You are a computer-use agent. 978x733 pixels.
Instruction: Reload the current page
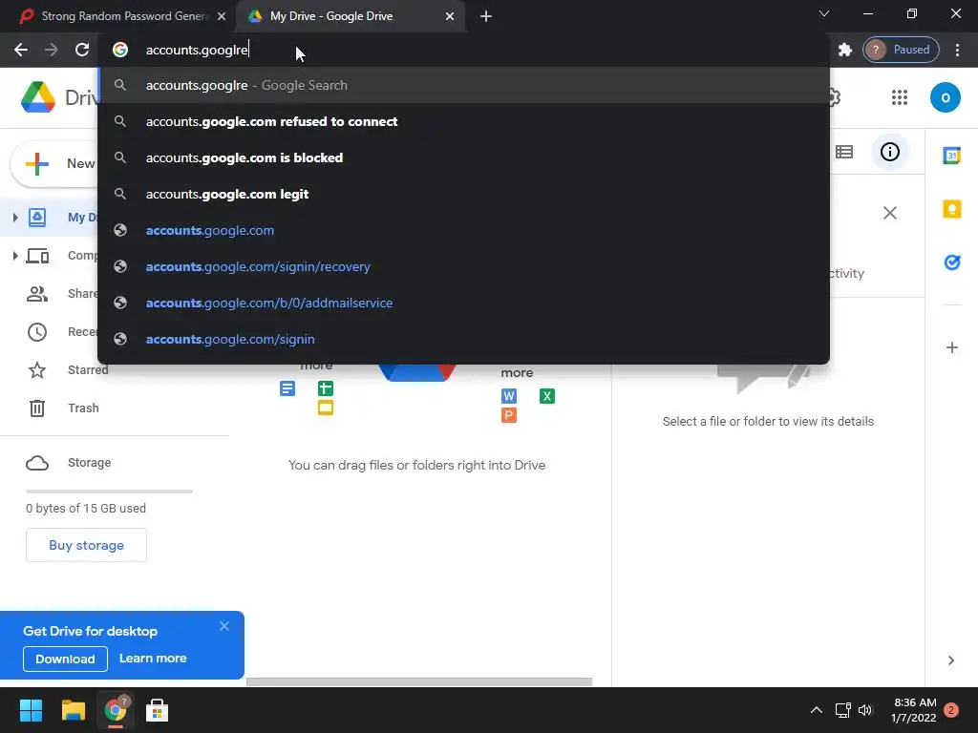tap(82, 50)
